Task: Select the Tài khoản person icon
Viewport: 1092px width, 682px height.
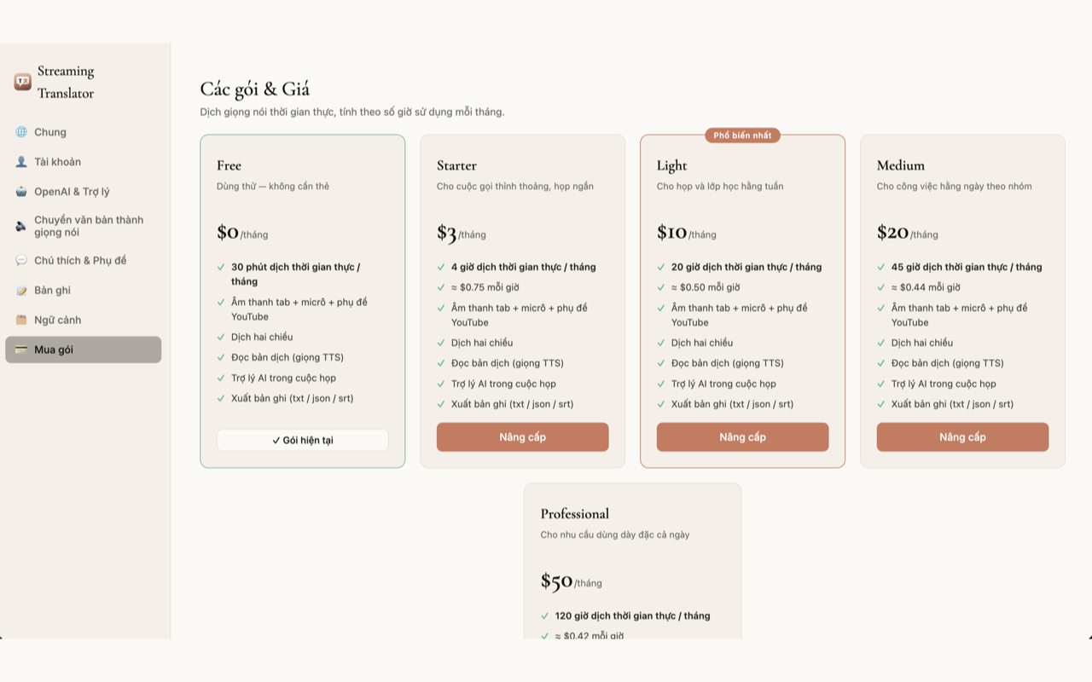Action: (x=21, y=162)
